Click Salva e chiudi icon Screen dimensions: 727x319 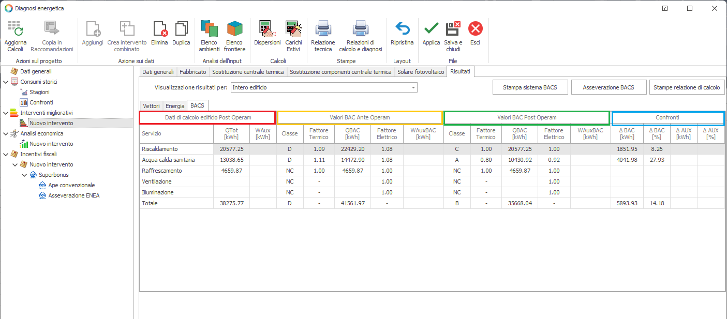click(x=453, y=29)
